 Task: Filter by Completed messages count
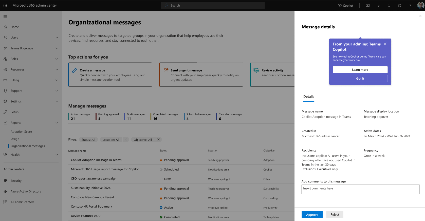click(x=164, y=117)
